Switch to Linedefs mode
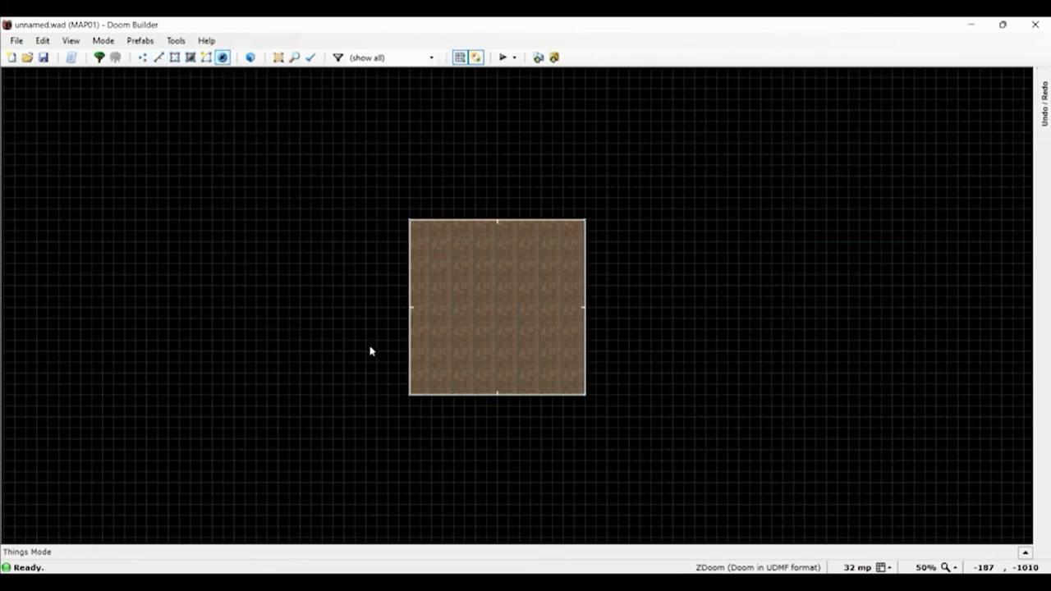Image resolution: width=1051 pixels, height=591 pixels. (158, 57)
